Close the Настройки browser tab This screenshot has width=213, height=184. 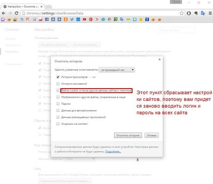[x=42, y=7]
